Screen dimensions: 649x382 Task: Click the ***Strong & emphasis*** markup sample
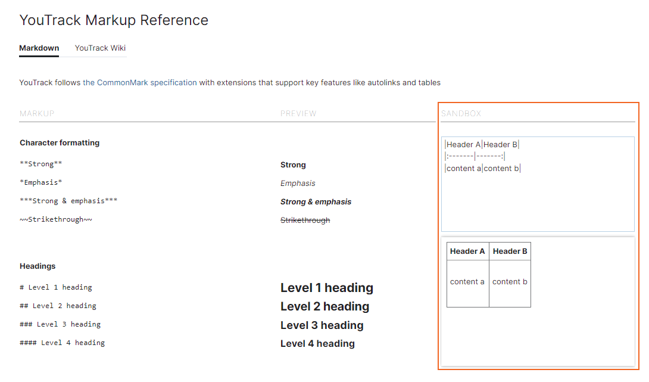coord(68,200)
